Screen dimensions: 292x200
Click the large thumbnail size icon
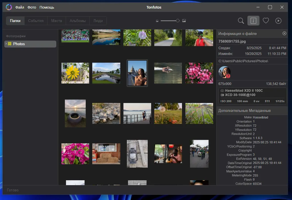pos(184,21)
